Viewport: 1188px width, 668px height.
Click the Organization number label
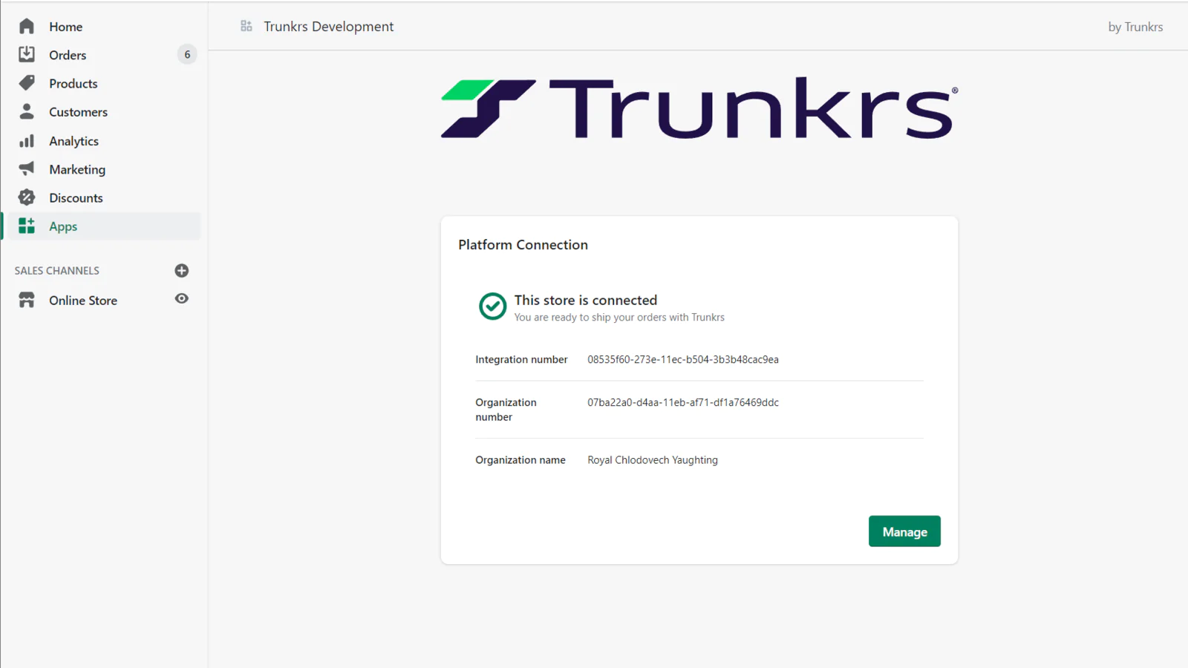point(506,410)
